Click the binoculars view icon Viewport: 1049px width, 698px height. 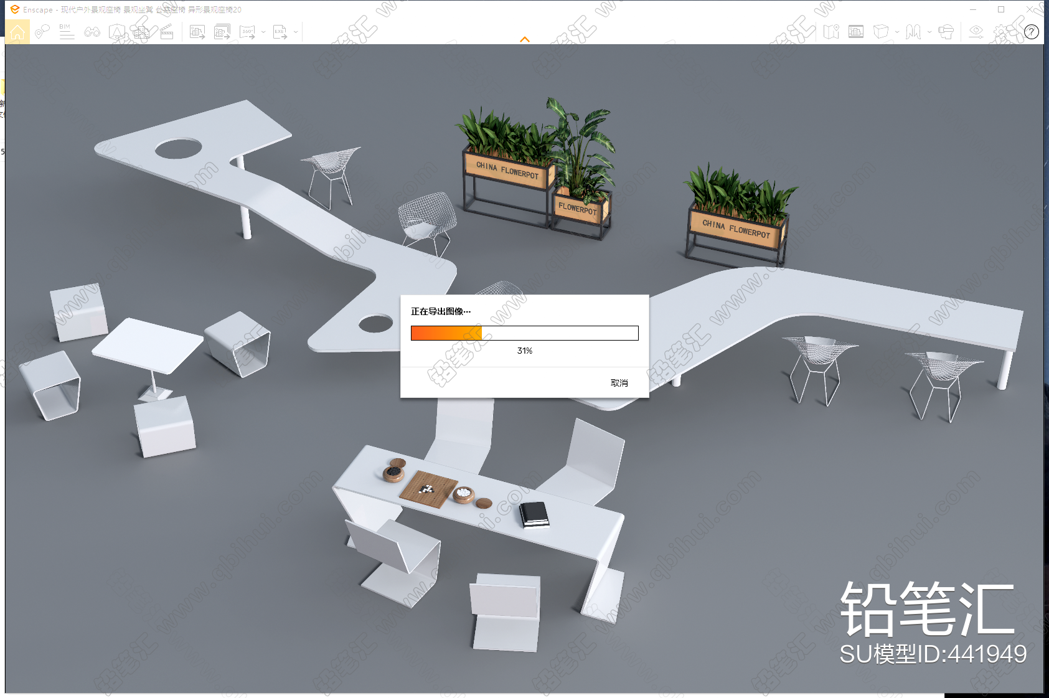coord(92,32)
